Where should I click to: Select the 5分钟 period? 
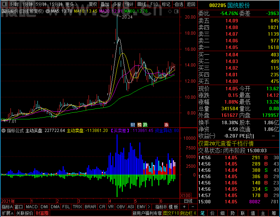click(x=41, y=4)
